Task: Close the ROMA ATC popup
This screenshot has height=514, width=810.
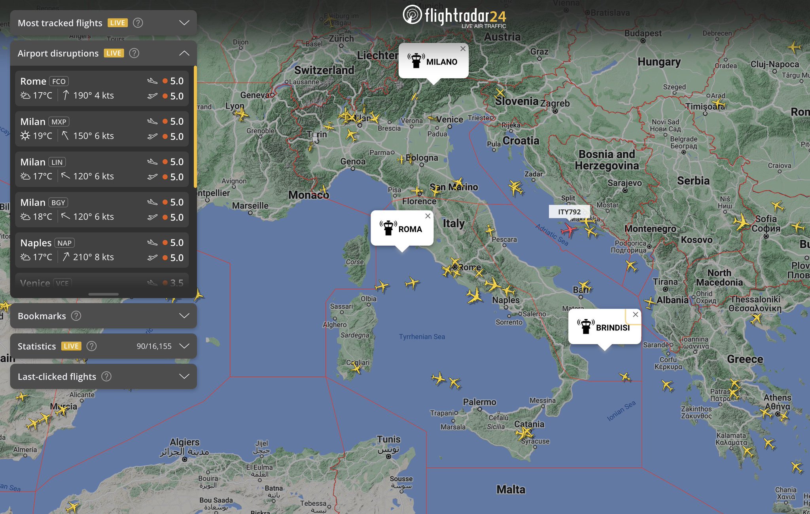Action: pos(428,216)
